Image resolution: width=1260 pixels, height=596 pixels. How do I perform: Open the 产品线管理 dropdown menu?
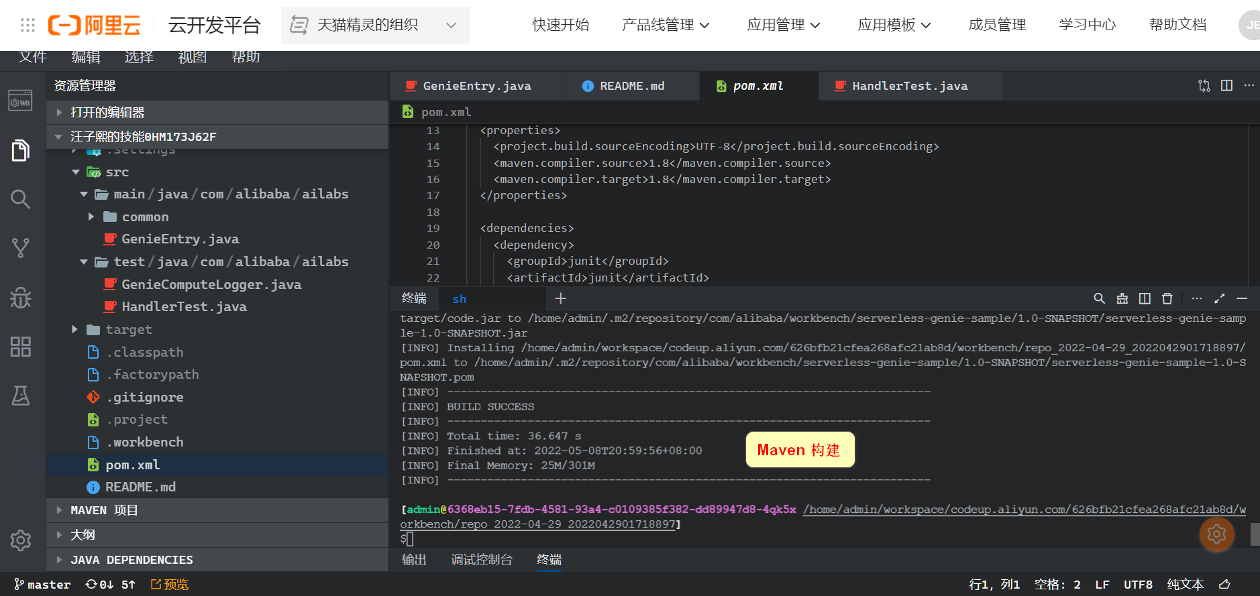click(x=666, y=25)
